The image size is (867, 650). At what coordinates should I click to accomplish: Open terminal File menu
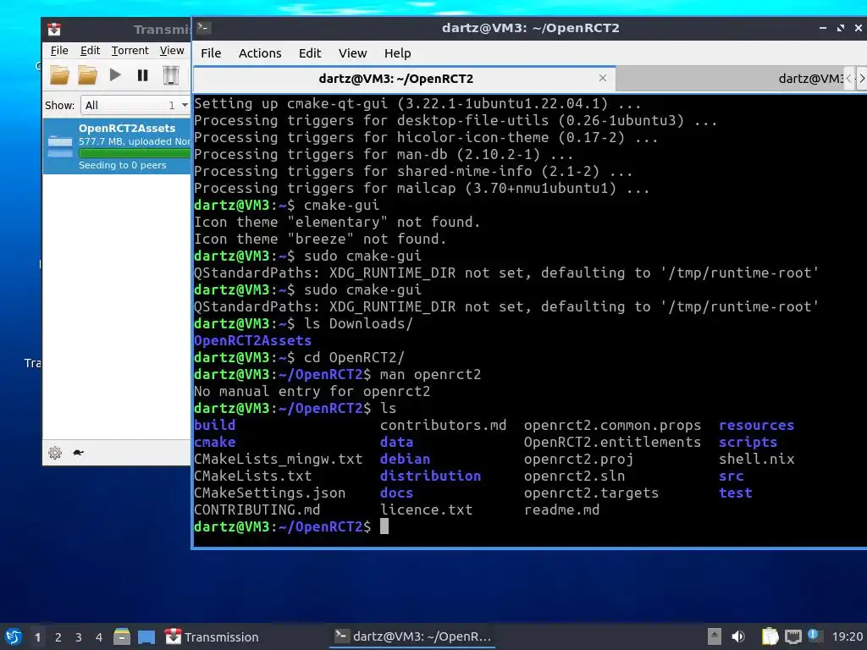(x=211, y=53)
